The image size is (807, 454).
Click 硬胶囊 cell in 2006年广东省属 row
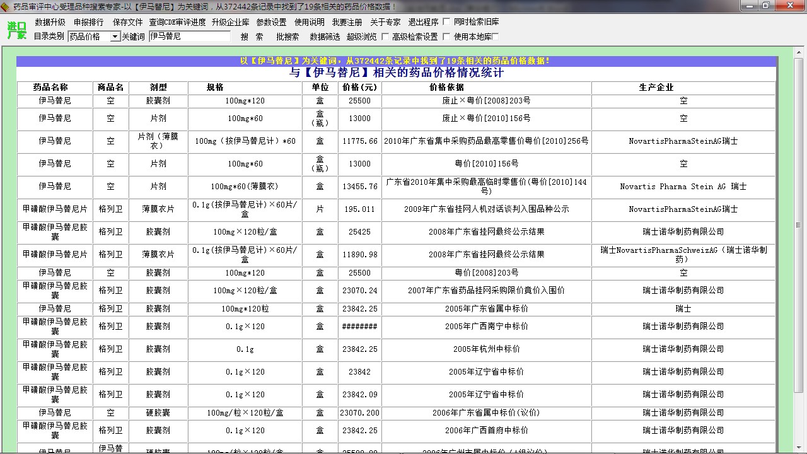tap(158, 413)
